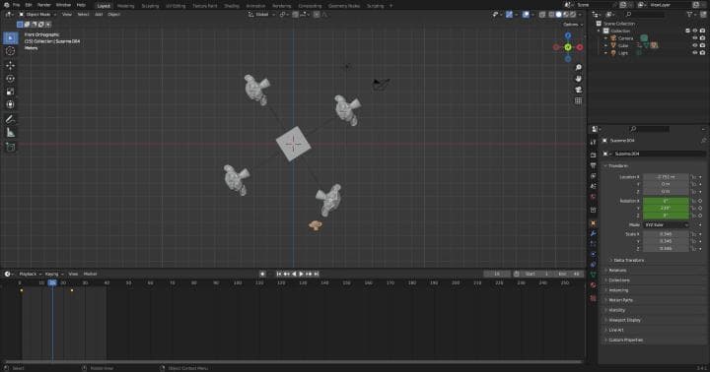Select the Select Box tool
Viewport: 710px width, 372px height.
tap(11, 38)
